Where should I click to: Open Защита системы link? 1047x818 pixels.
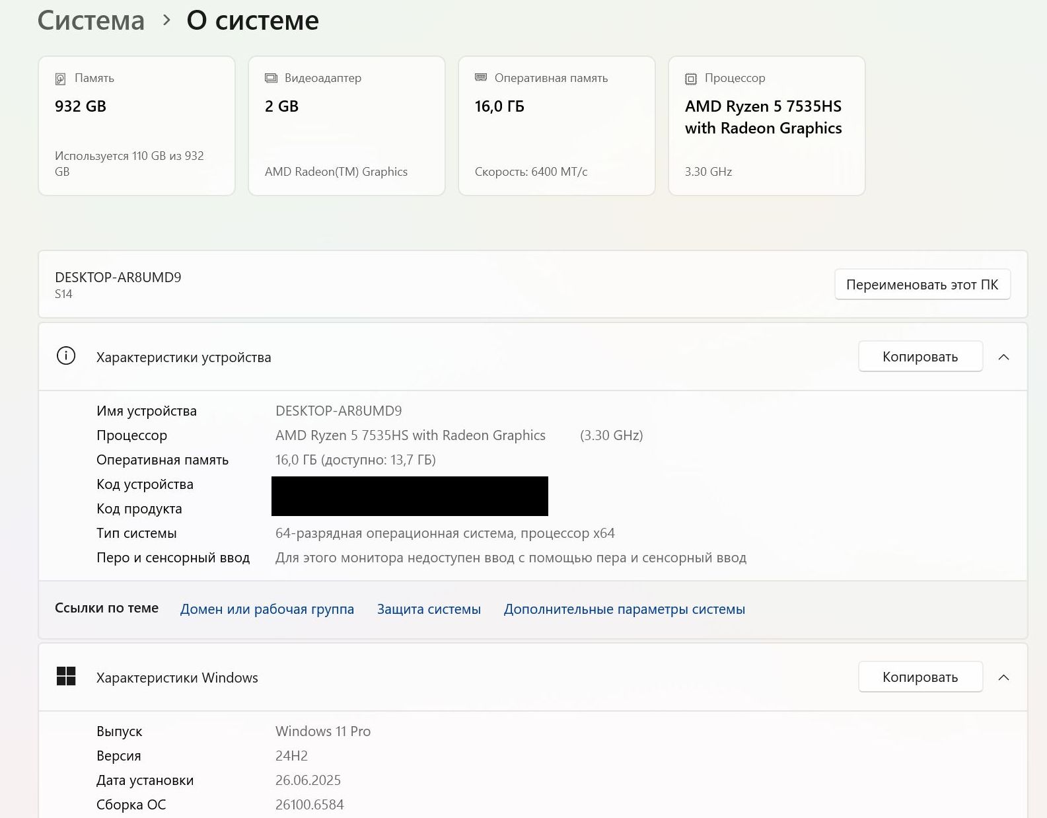click(429, 609)
